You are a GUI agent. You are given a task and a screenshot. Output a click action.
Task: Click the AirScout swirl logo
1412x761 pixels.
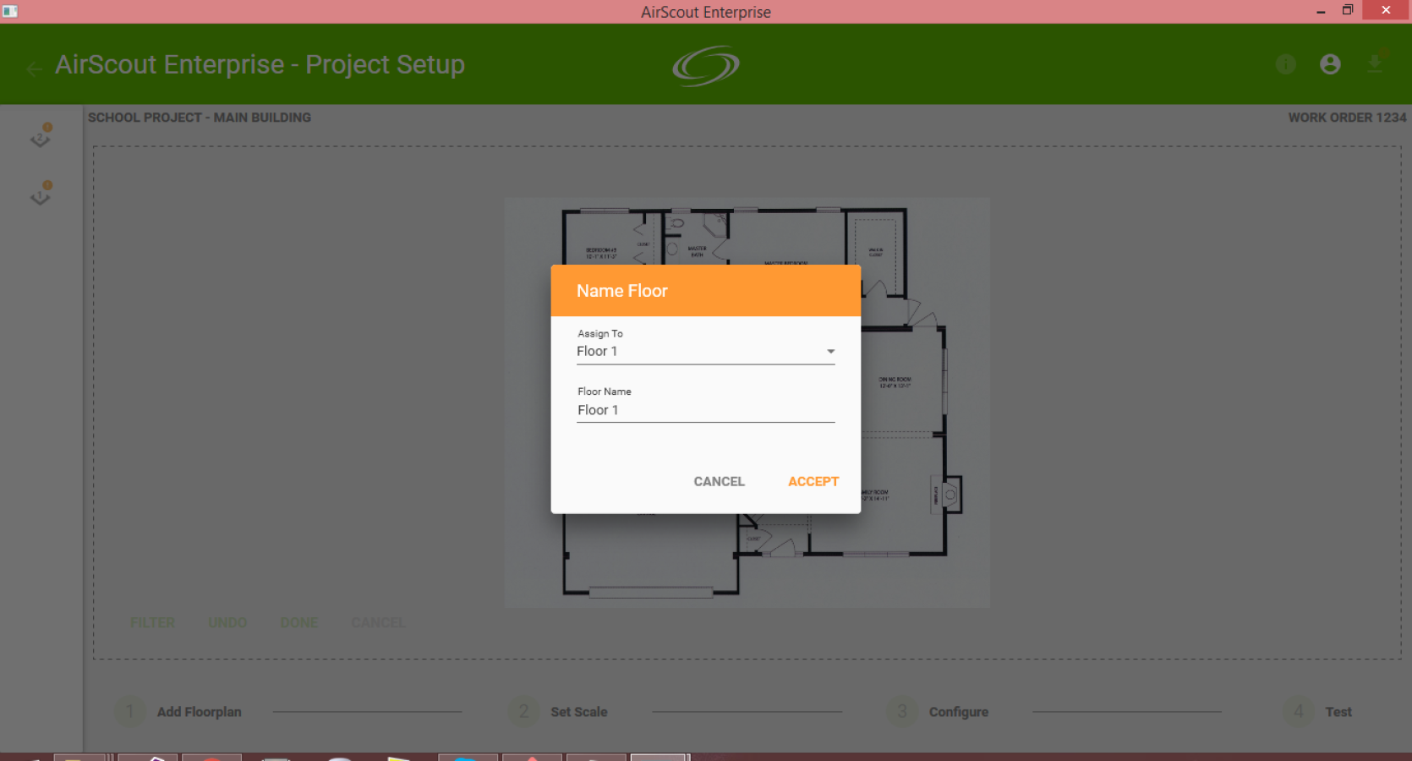point(706,66)
